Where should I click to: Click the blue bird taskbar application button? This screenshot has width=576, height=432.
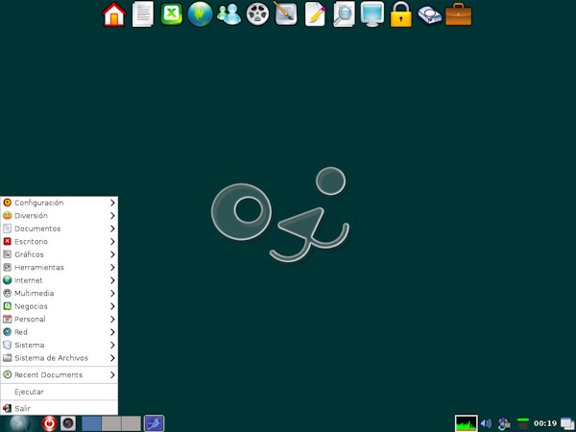(154, 423)
